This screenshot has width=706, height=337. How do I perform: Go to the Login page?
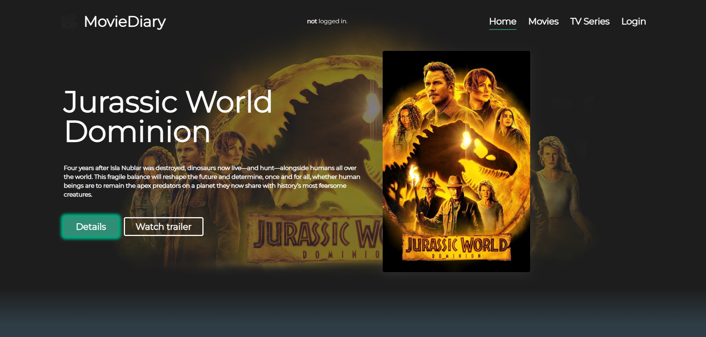click(x=633, y=21)
